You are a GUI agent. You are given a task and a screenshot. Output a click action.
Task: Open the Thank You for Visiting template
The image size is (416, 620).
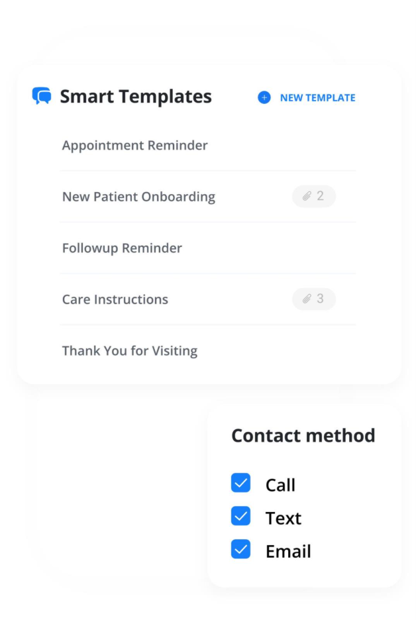130,350
